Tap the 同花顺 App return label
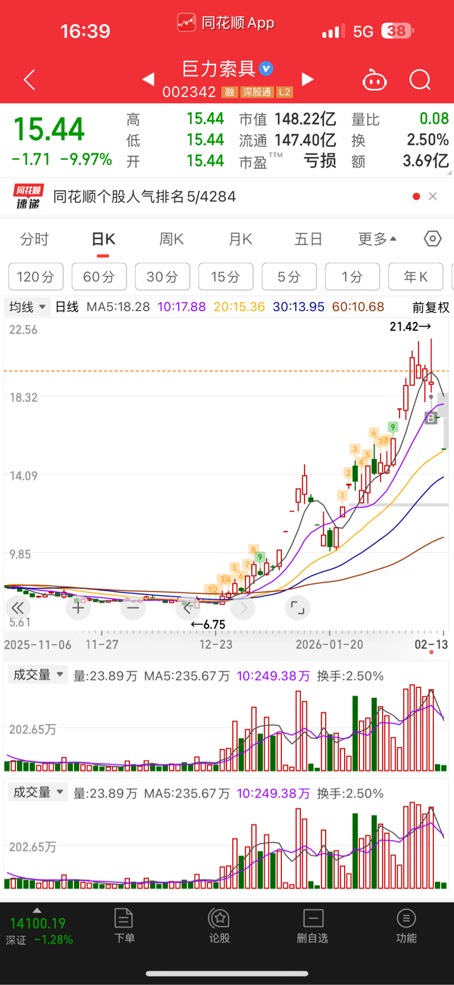454x985 pixels. click(x=226, y=23)
